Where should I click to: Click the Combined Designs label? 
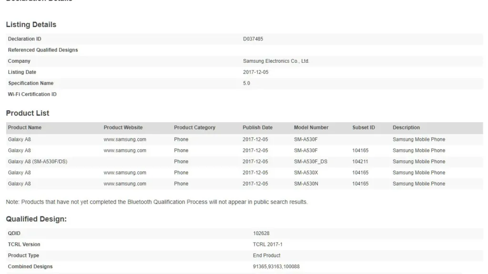pos(30,266)
